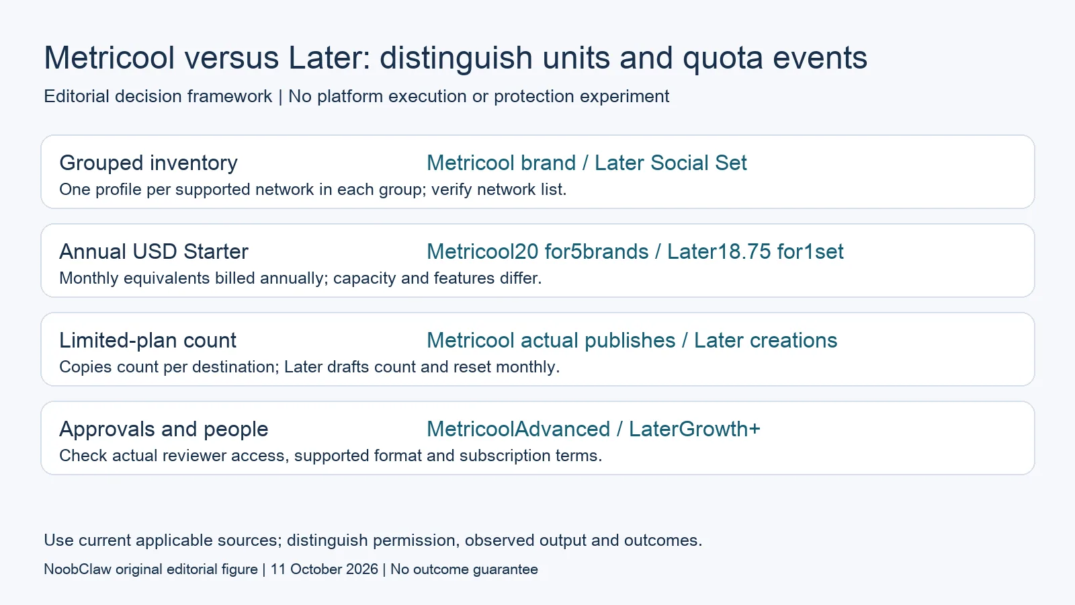Select the 'Approvals and people' heading

[x=164, y=429]
